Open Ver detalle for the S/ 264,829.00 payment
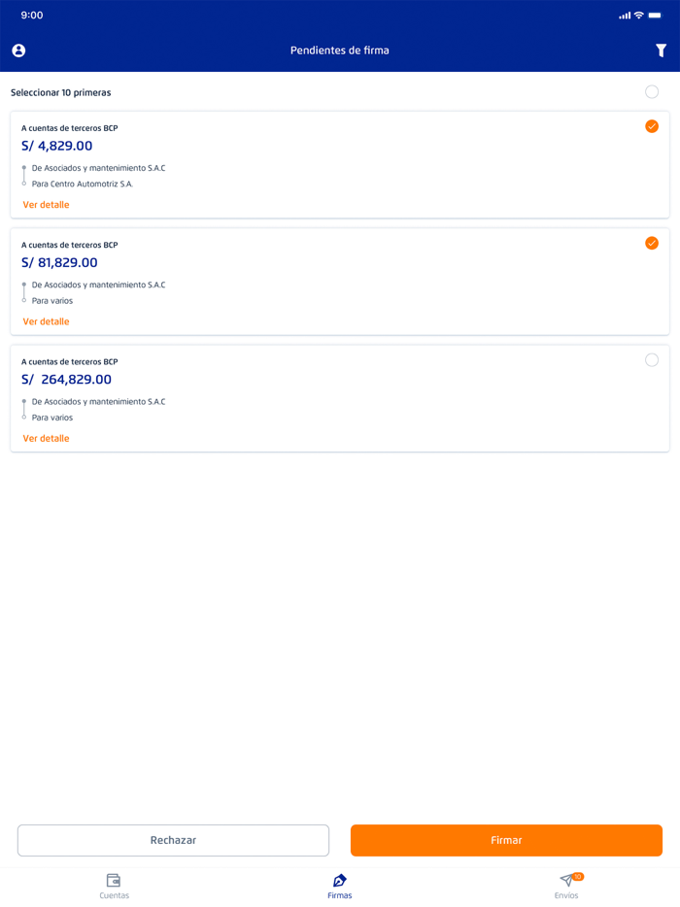680x907 pixels. (45, 438)
